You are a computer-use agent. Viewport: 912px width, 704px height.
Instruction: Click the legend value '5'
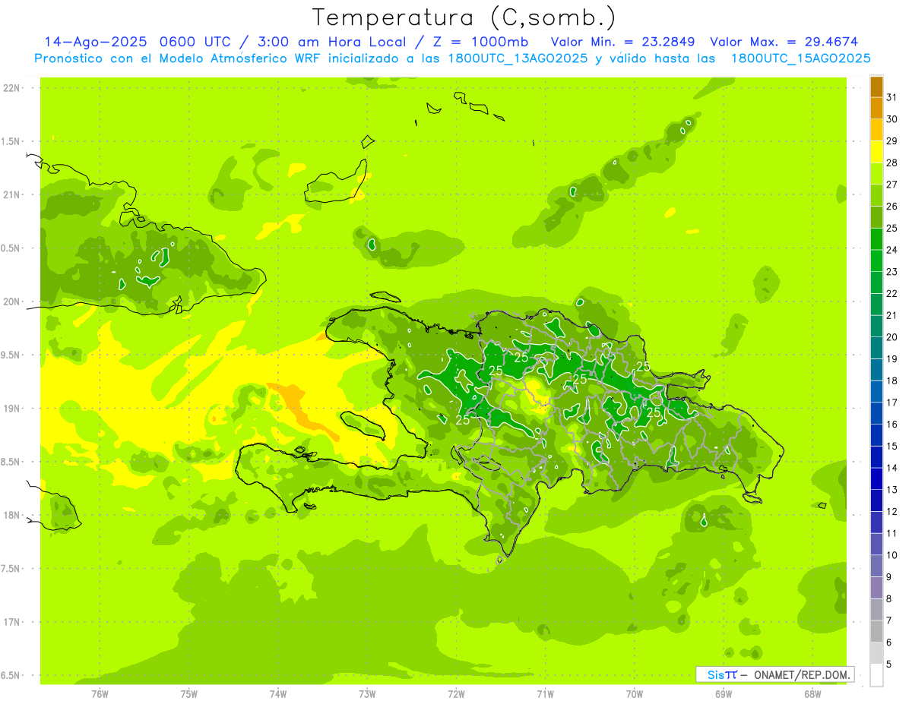[x=889, y=665]
